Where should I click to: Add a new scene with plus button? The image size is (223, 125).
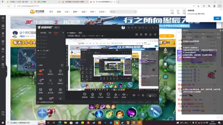tap(63, 33)
